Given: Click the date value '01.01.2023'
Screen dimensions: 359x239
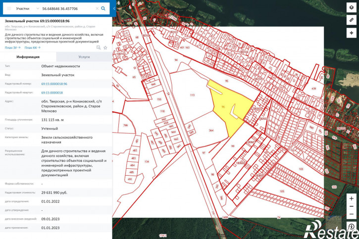Looking at the screenshot, I should [51, 228].
